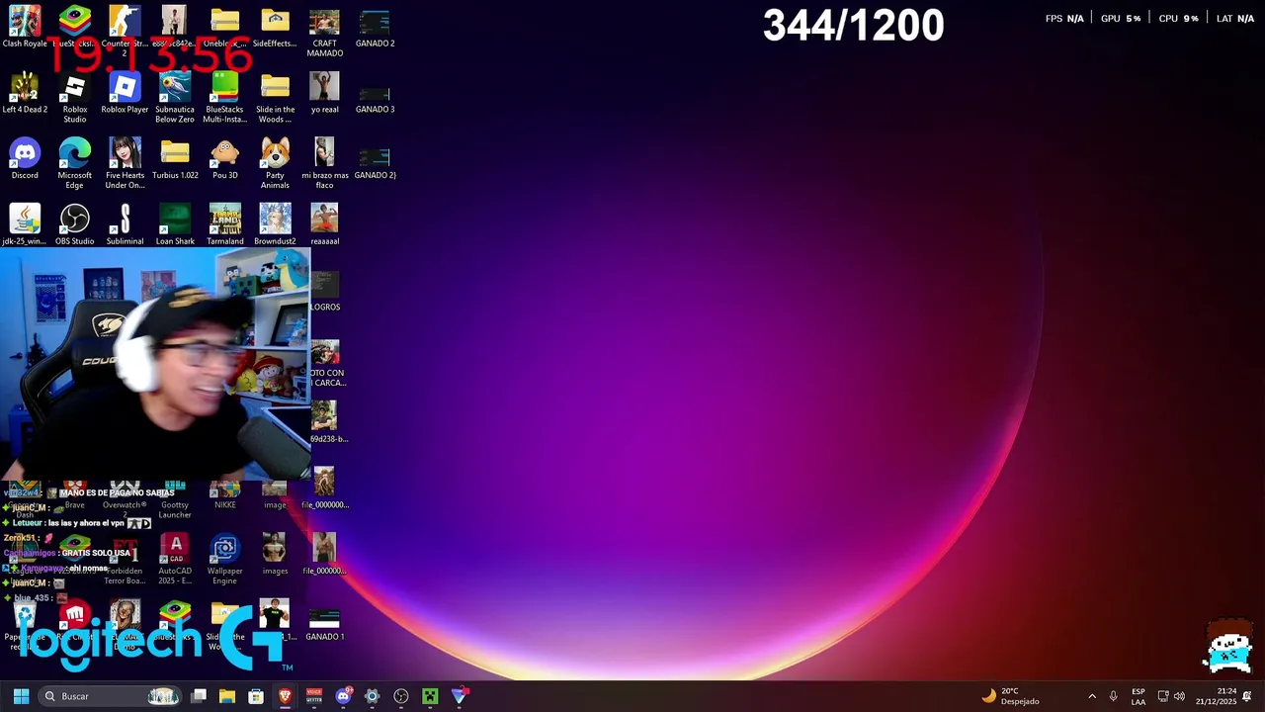Open the Subliminal desktop icon
This screenshot has width=1265, height=712.
tap(125, 225)
